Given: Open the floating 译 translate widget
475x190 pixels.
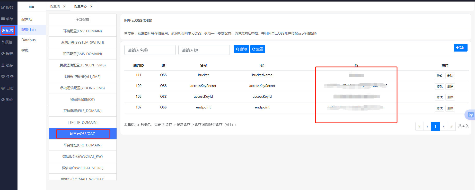Looking at the screenshot, I should pos(470,115).
